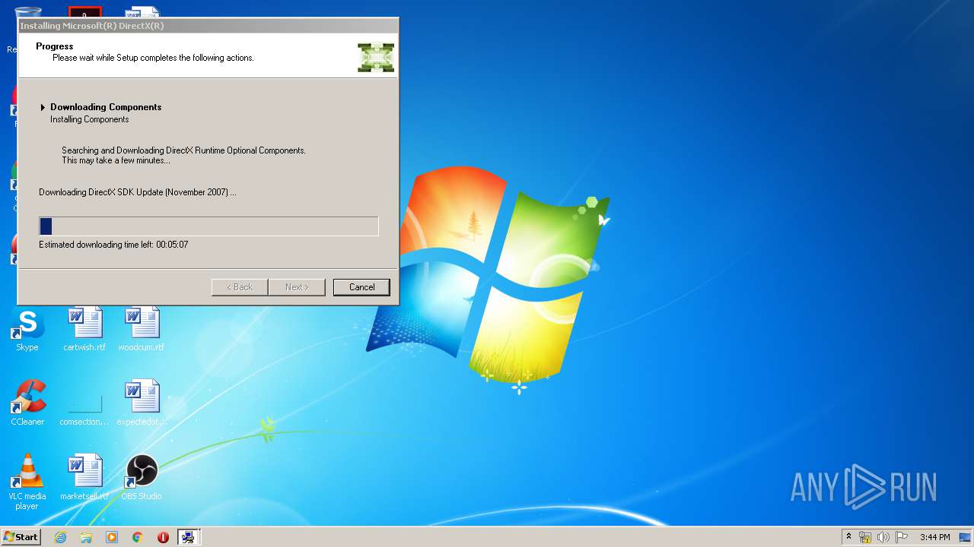Click the Installing Microsoft DirectX title bar
Image resolution: width=974 pixels, height=547 pixels.
pyautogui.click(x=208, y=26)
